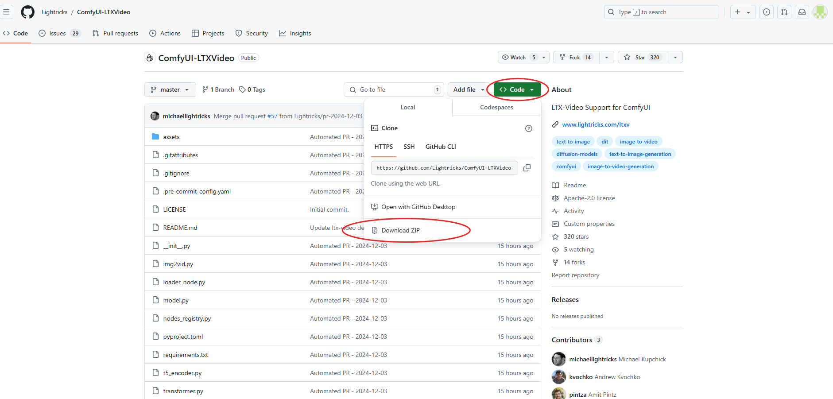Open the notifications inbox icon
This screenshot has width=833, height=399.
tap(802, 12)
